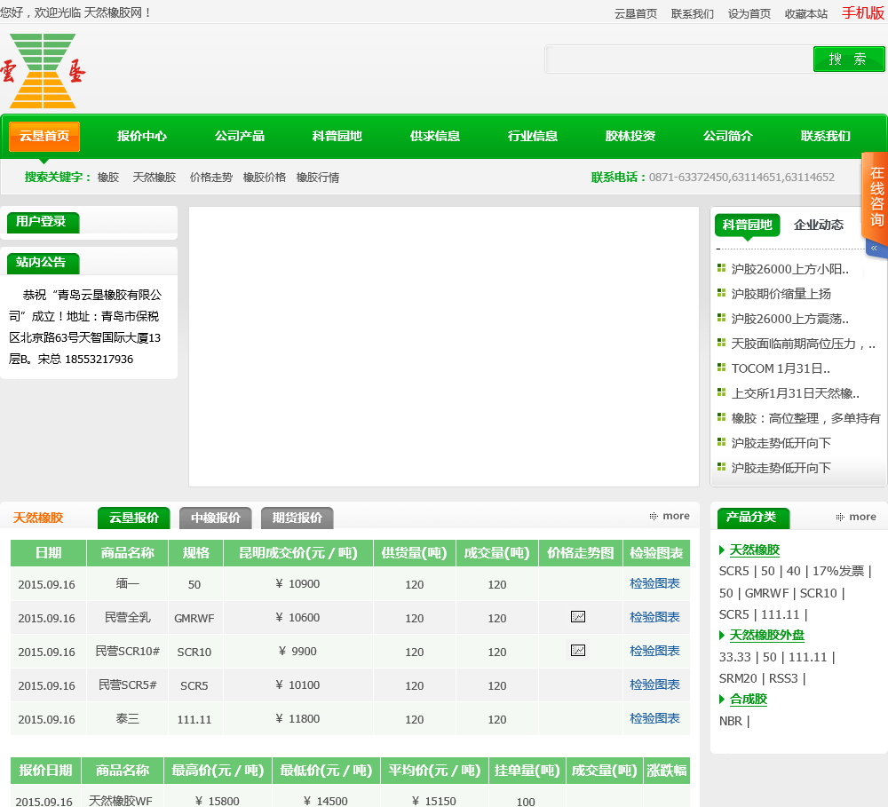
Task: Click 联系我们 link in top bar
Action: pyautogui.click(x=692, y=13)
